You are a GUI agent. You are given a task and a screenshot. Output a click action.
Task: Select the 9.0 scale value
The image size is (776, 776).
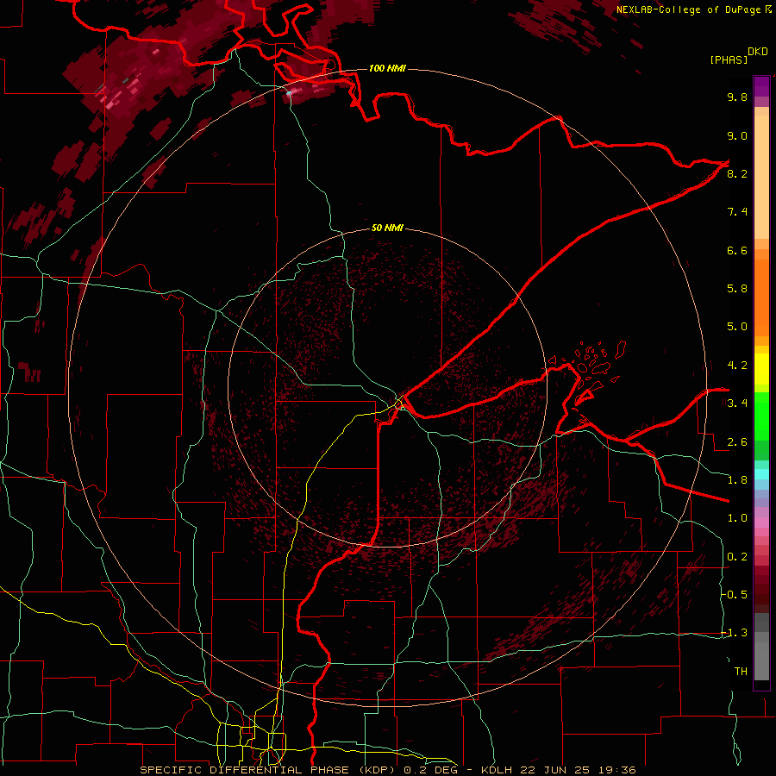pos(737,135)
